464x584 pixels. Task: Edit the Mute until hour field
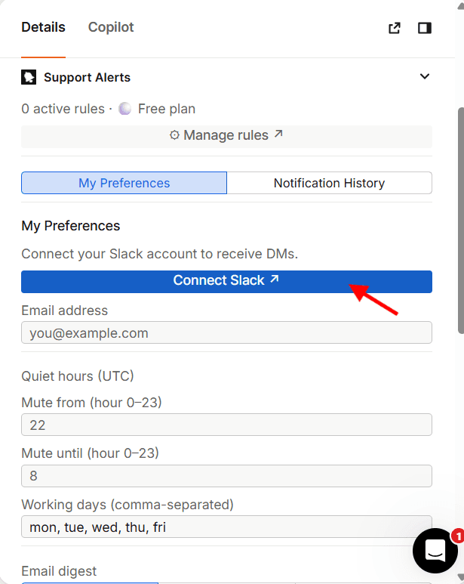tap(226, 476)
